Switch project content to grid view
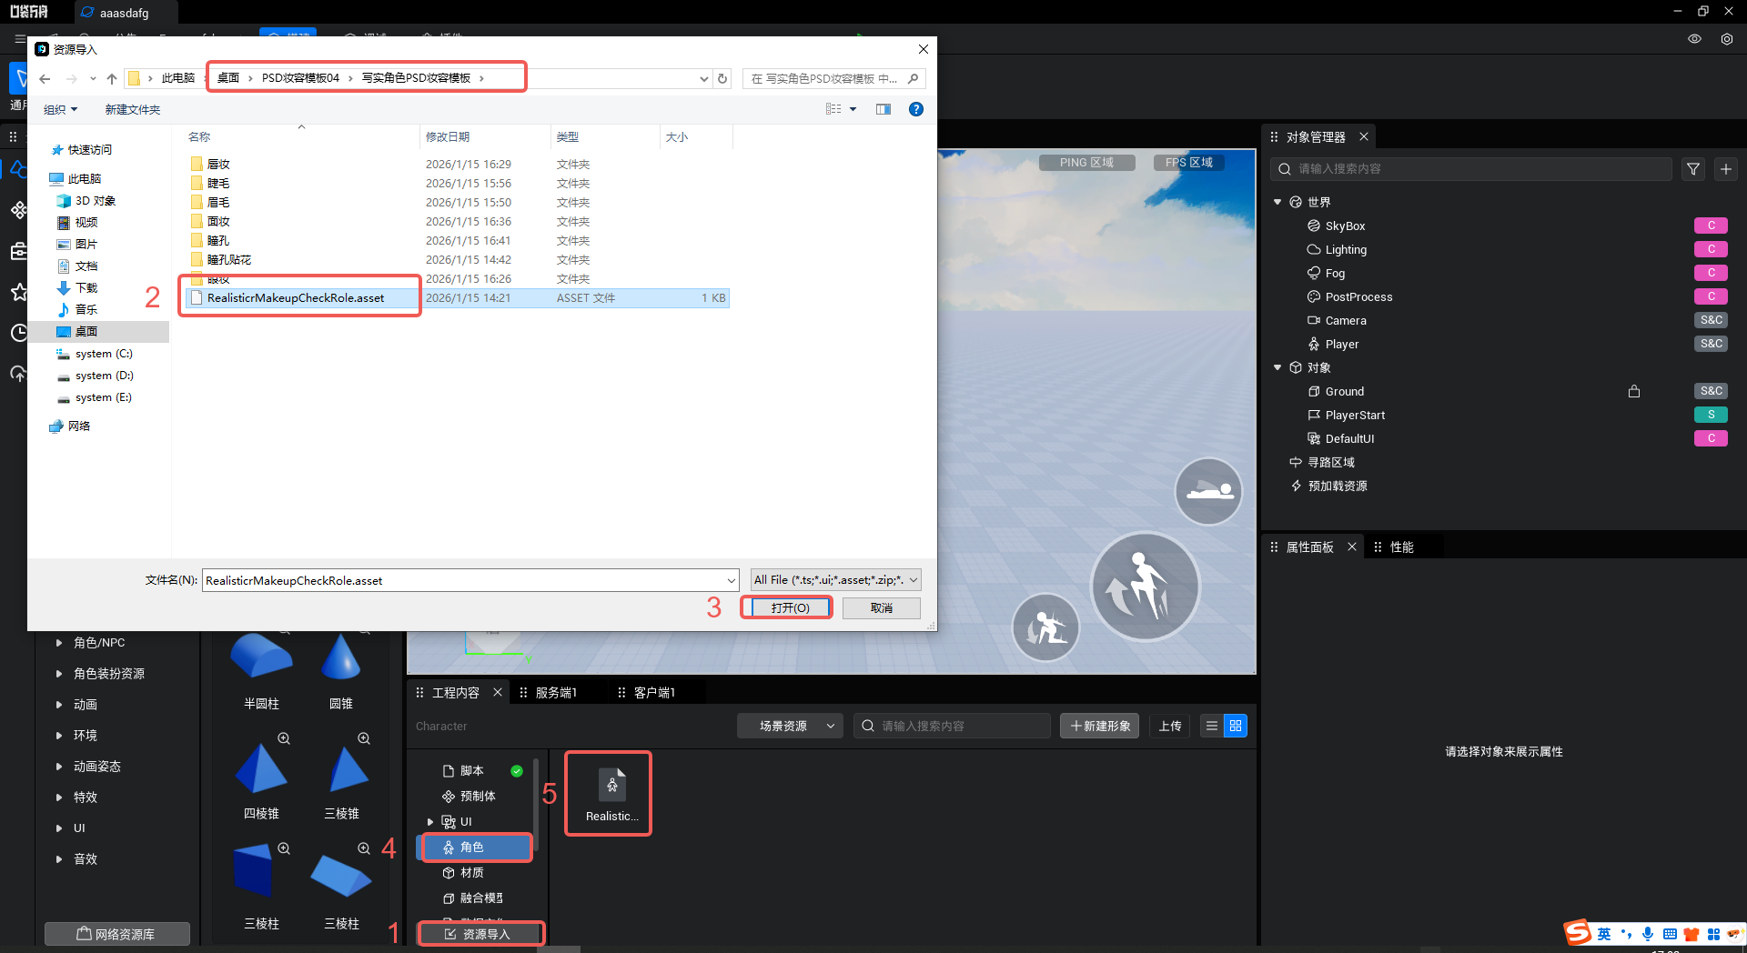This screenshot has width=1747, height=953. pos(1235,726)
